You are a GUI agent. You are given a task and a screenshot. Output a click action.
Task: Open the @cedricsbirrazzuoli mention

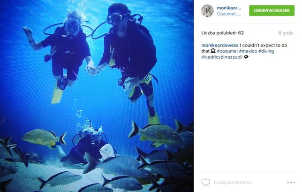222,57
